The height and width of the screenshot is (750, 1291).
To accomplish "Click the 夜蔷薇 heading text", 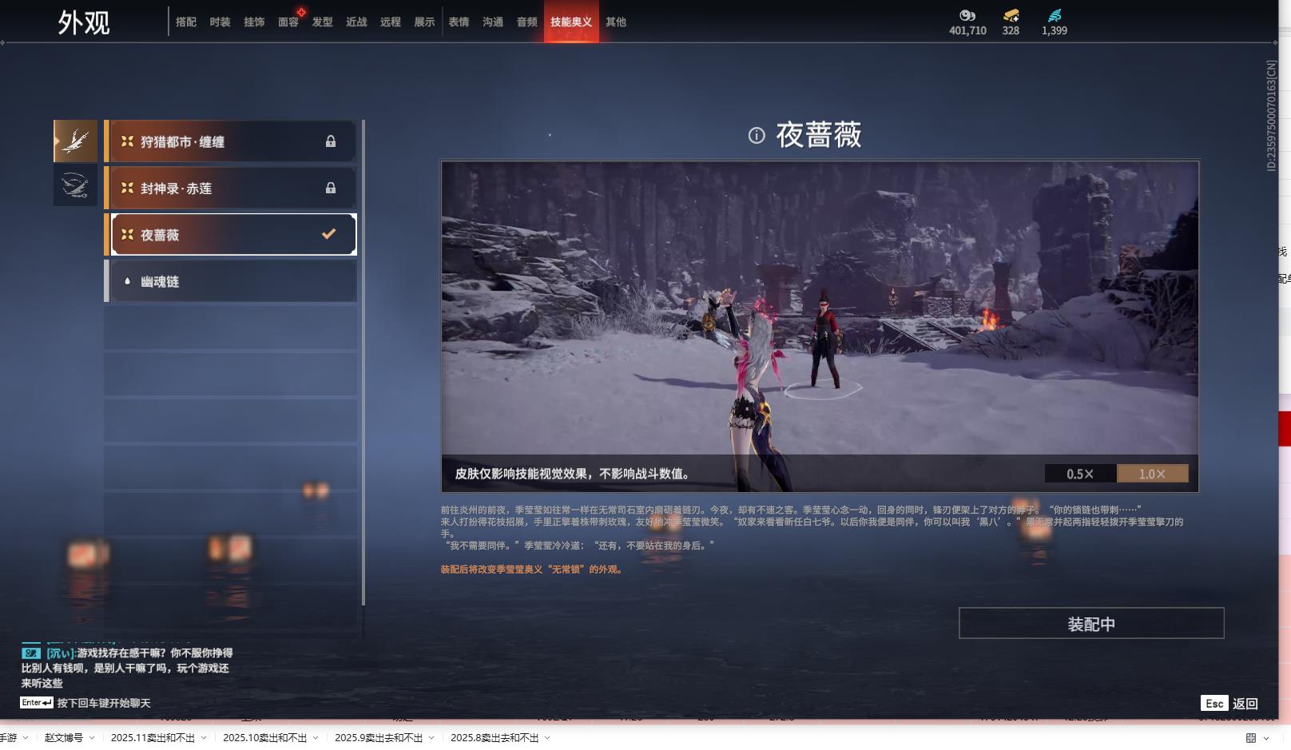I will (x=819, y=135).
